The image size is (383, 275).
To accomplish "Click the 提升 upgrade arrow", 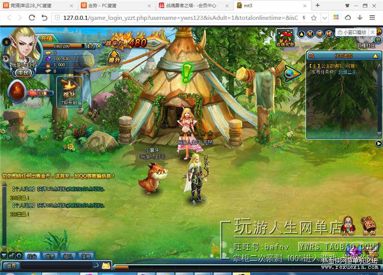I will tap(114, 57).
